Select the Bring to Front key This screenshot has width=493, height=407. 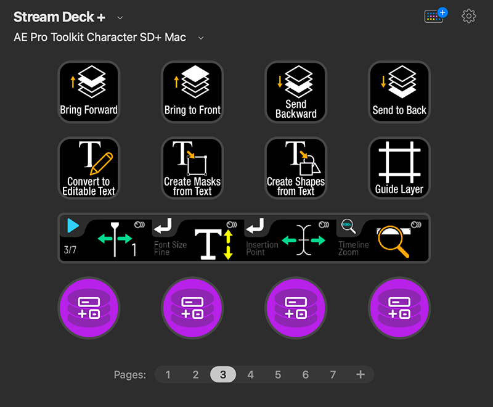point(192,92)
